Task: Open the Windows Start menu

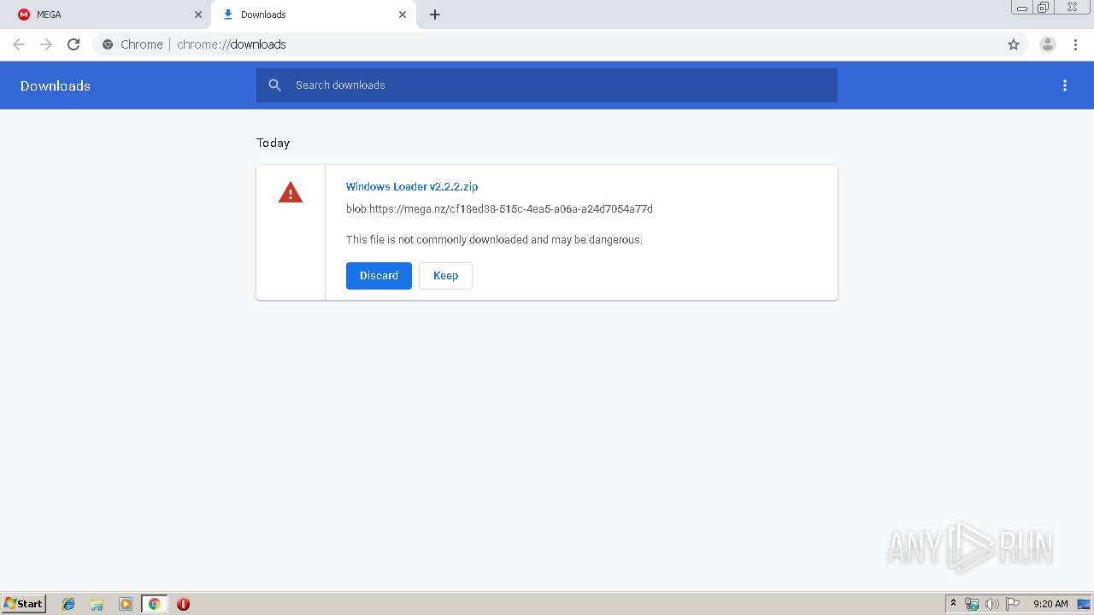Action: pyautogui.click(x=23, y=604)
